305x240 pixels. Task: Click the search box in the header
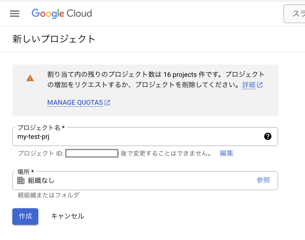294,14
